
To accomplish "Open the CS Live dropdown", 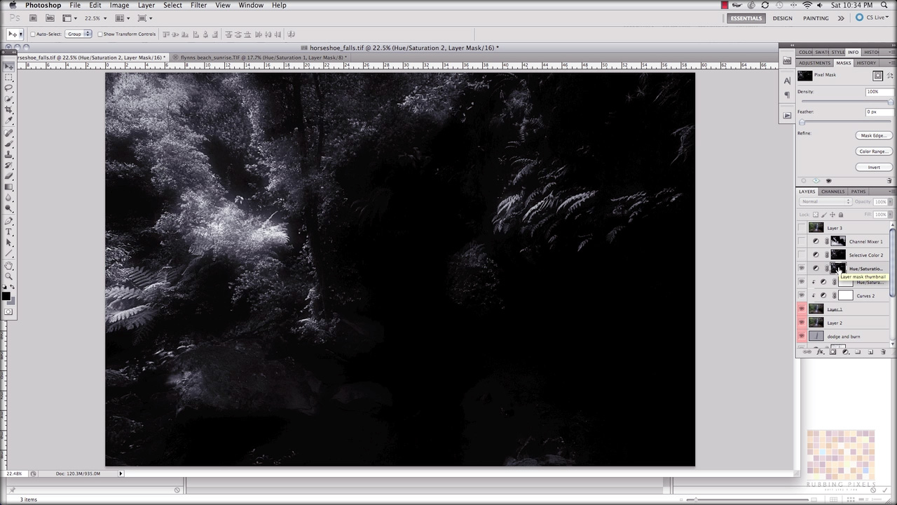I will pos(872,18).
